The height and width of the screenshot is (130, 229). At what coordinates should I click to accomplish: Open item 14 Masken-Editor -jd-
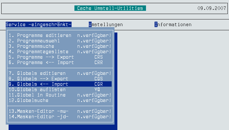pyautogui.click(x=60, y=116)
